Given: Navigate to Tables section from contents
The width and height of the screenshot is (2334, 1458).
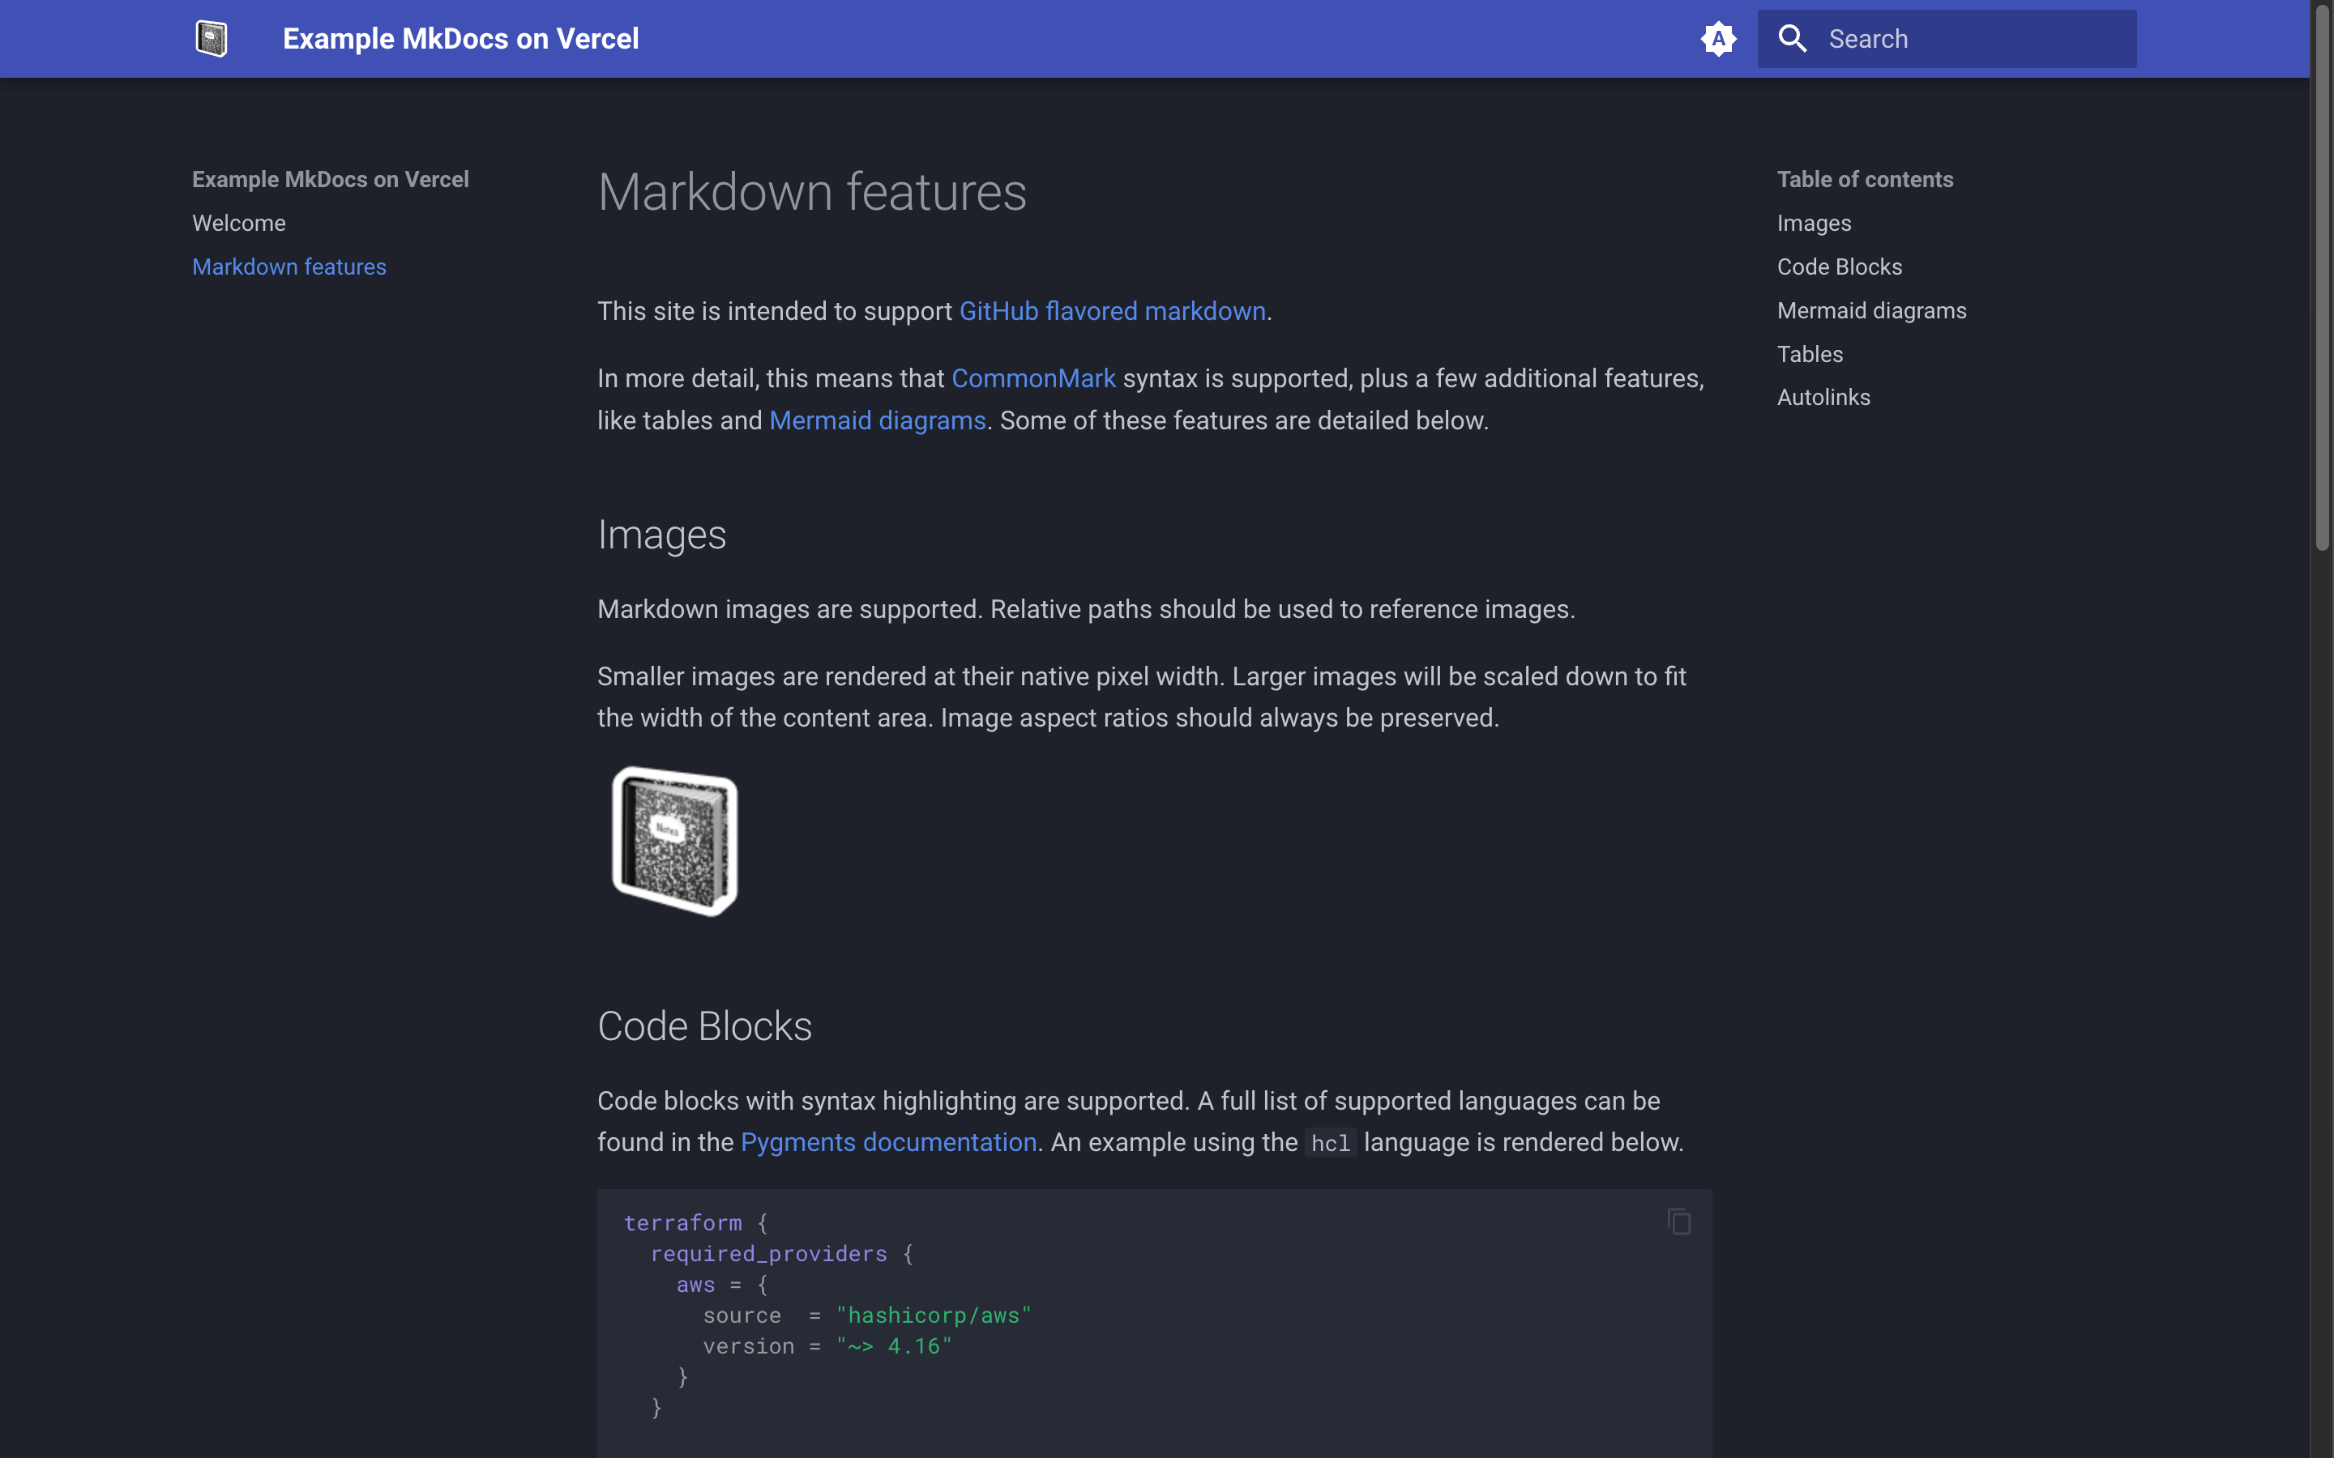Looking at the screenshot, I should point(1810,354).
